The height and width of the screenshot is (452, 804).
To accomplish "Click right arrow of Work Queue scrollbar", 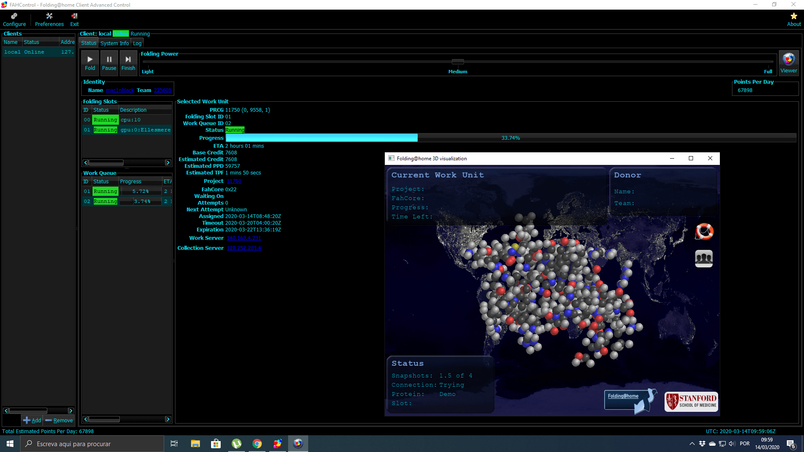I will [168, 419].
